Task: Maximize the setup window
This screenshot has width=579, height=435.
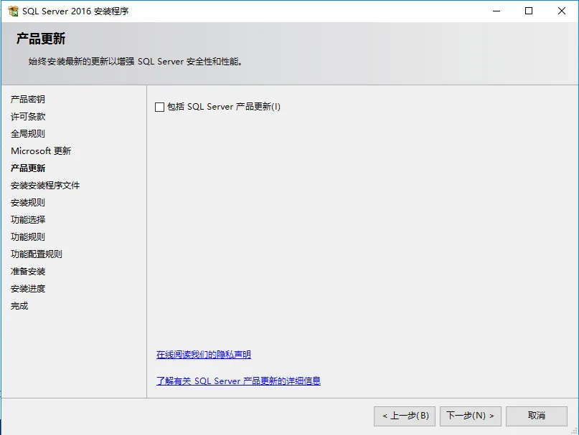Action: (529, 11)
